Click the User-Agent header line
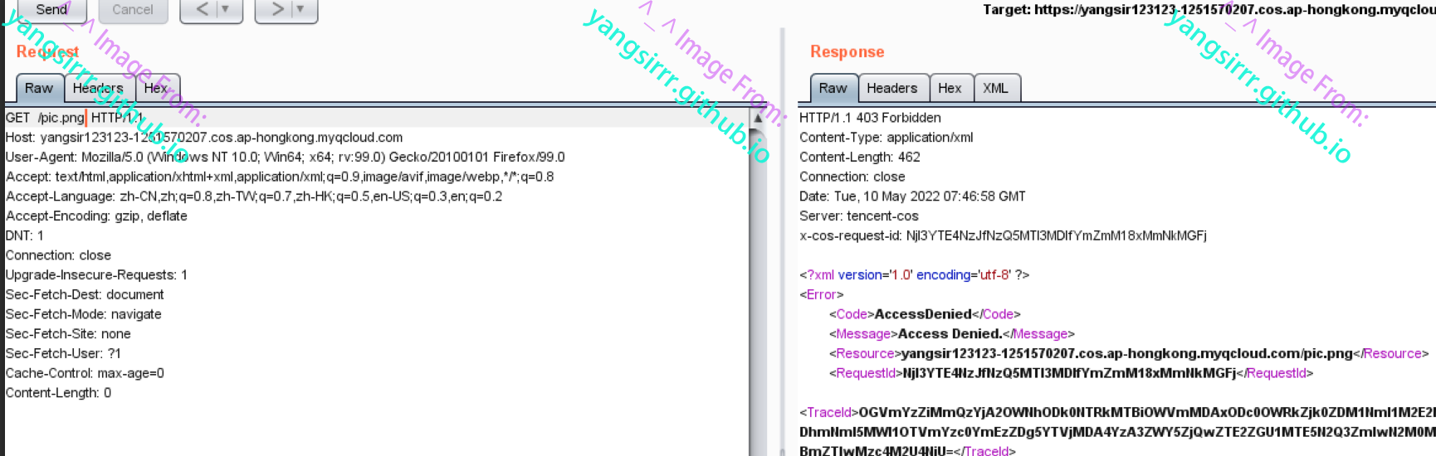The height and width of the screenshot is (456, 1436). (286, 158)
